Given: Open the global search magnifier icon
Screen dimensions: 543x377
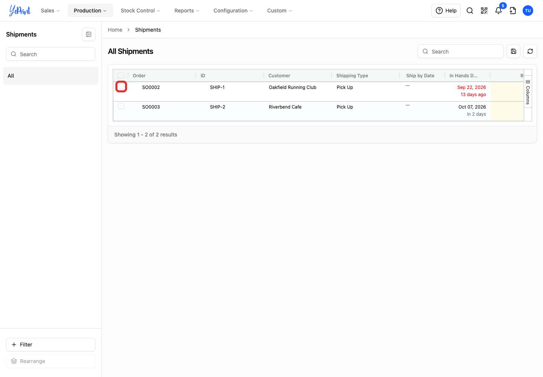Looking at the screenshot, I should click(x=470, y=11).
